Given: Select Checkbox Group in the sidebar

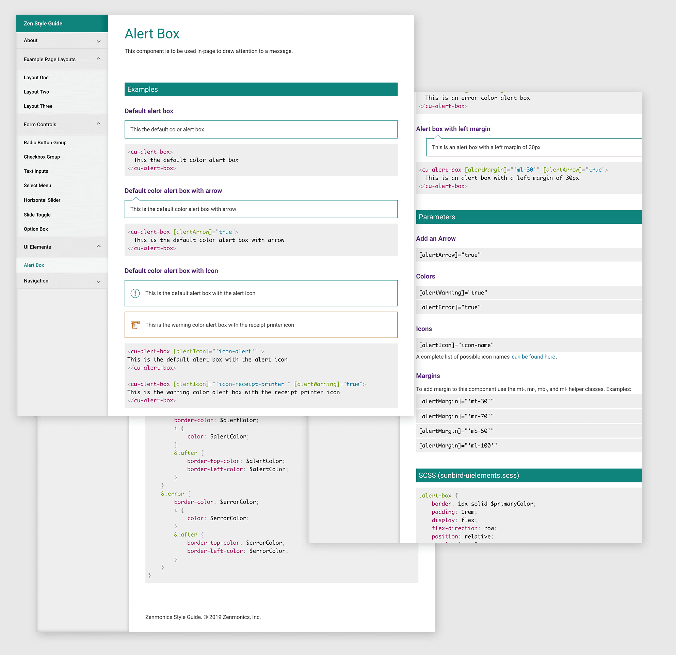Looking at the screenshot, I should point(42,157).
